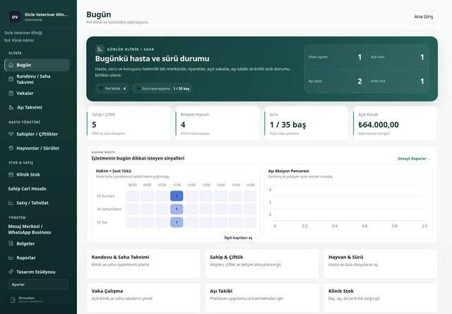Click the Aşı Aksiyon Penceresi chart title
This screenshot has height=314, width=452.
[289, 171]
